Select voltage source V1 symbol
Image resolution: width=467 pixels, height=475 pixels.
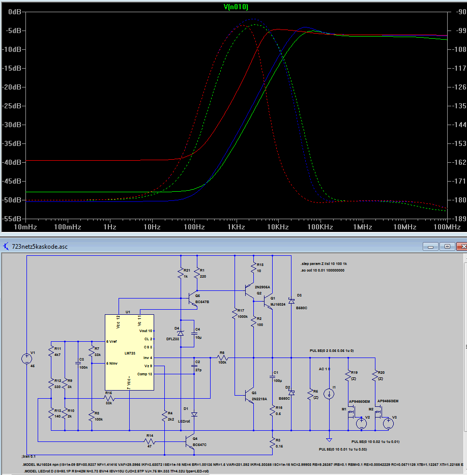[26, 359]
